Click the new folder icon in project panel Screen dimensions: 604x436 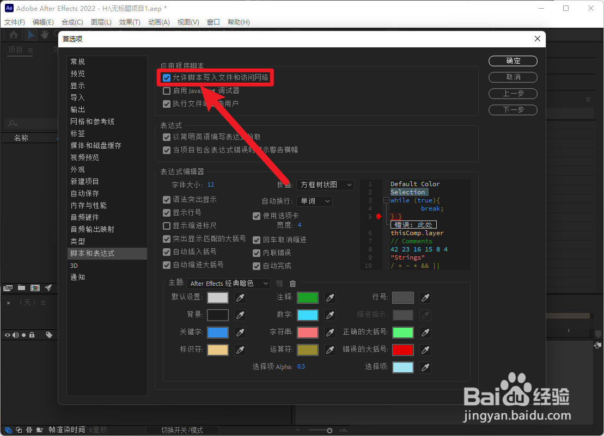click(x=22, y=287)
